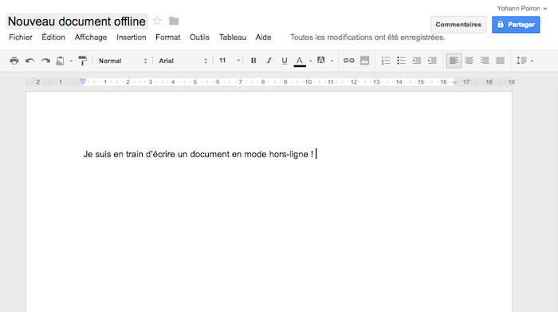The image size is (558, 312).
Task: Move document using the folder icon
Action: (174, 21)
